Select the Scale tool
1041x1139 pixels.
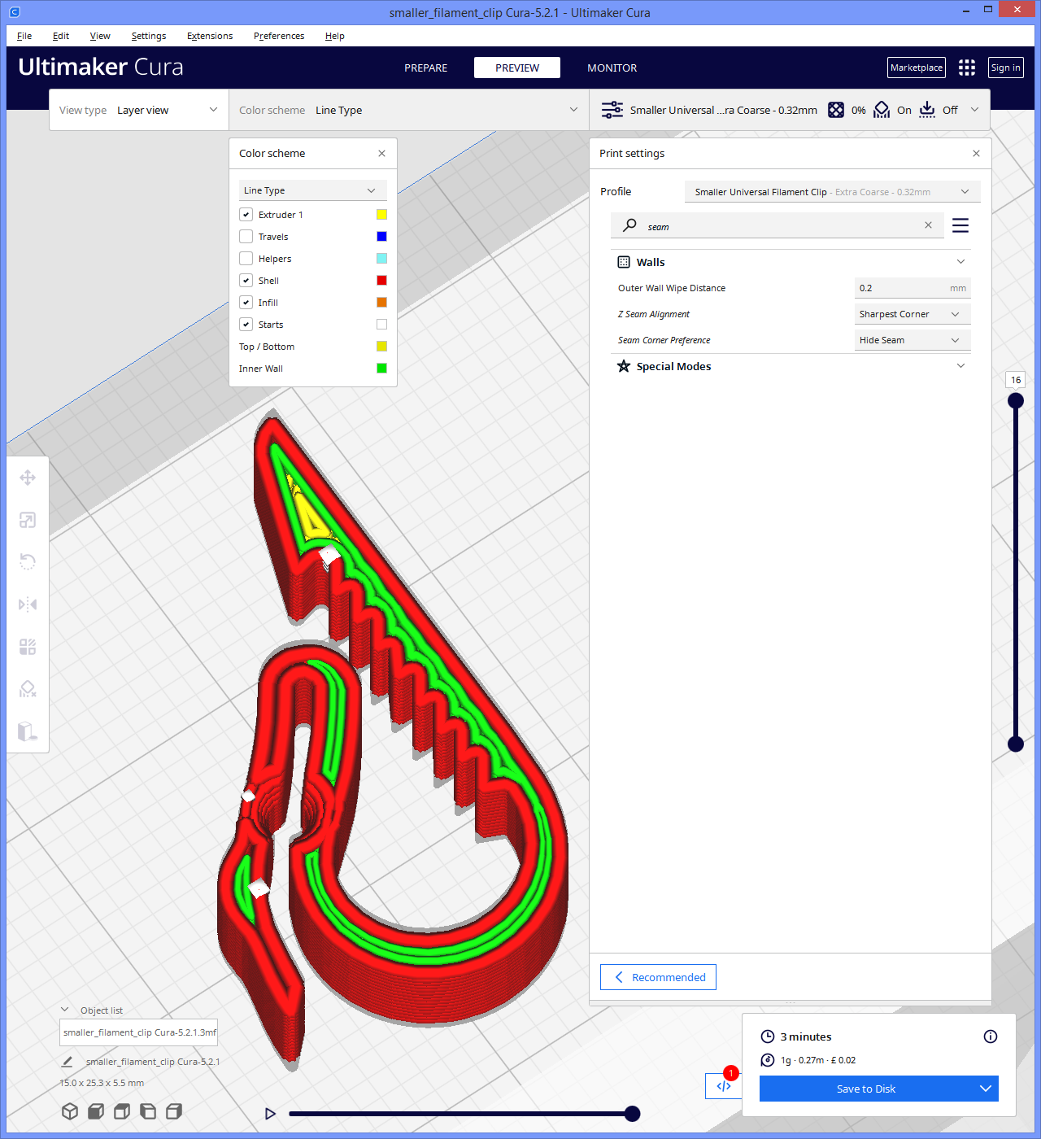pyautogui.click(x=28, y=520)
